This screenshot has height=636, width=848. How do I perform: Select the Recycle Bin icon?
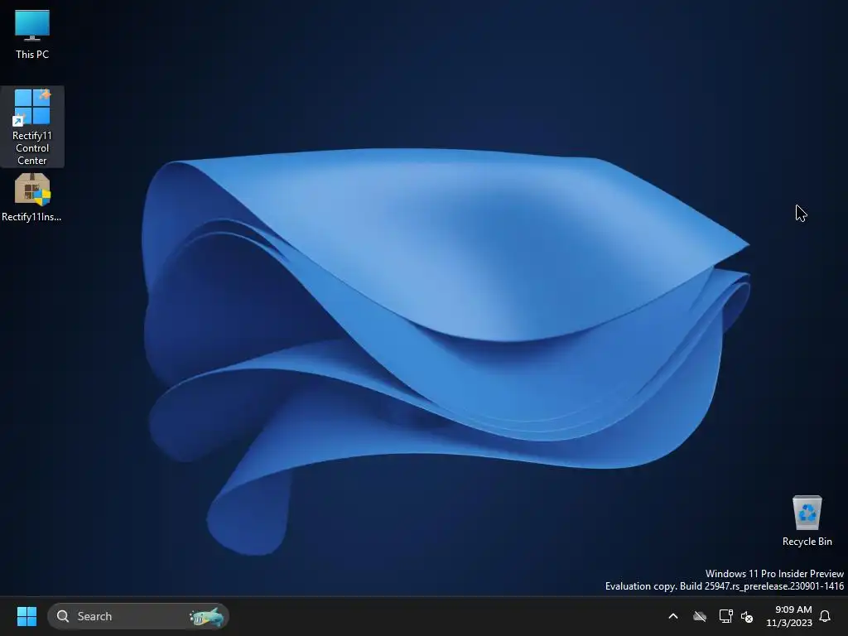[x=807, y=521]
